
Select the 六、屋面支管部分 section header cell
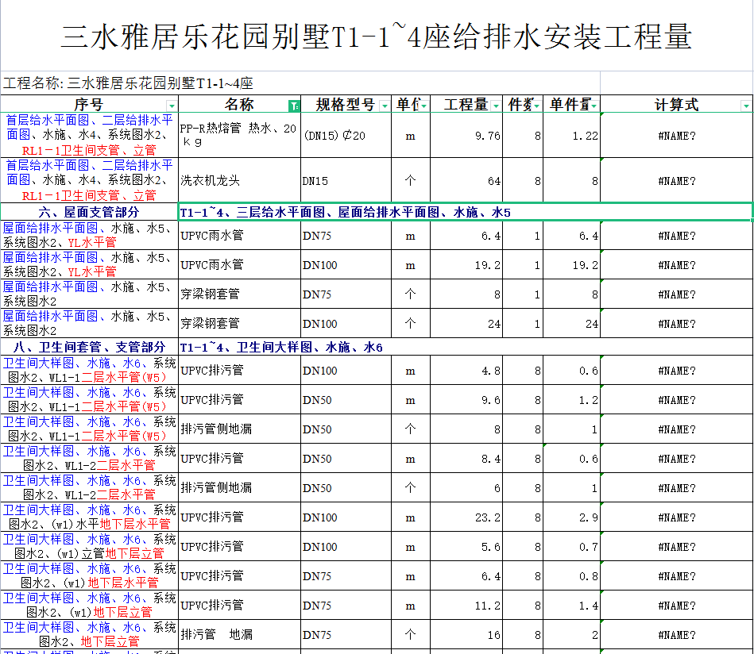tap(89, 212)
